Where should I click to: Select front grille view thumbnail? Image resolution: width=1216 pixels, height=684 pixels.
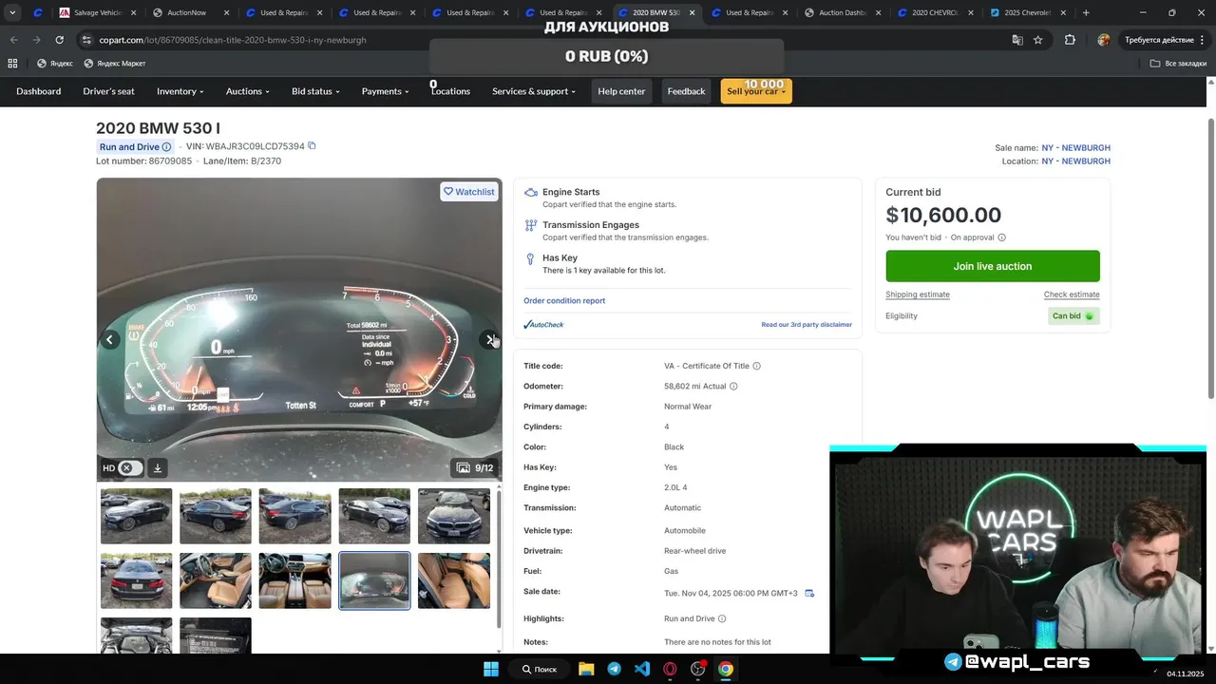[454, 516]
